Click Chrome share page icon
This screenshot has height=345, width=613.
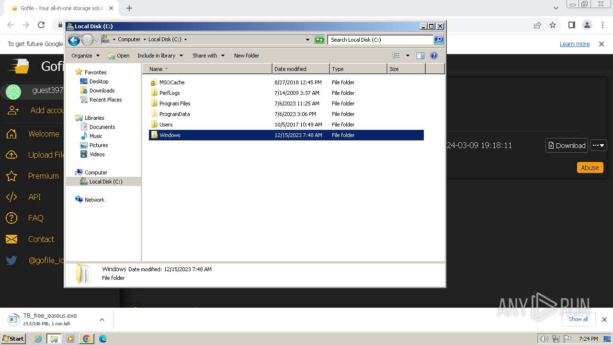[537, 25]
